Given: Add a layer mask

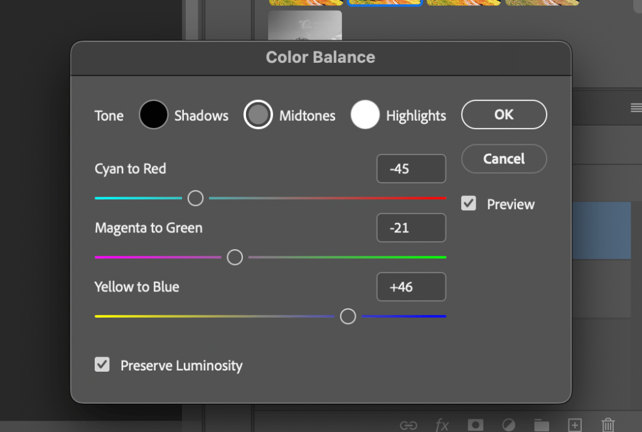Looking at the screenshot, I should pos(476,425).
